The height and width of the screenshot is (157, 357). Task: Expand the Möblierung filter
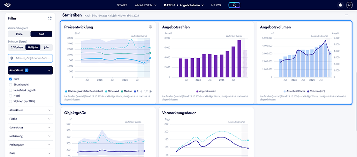[30, 136]
